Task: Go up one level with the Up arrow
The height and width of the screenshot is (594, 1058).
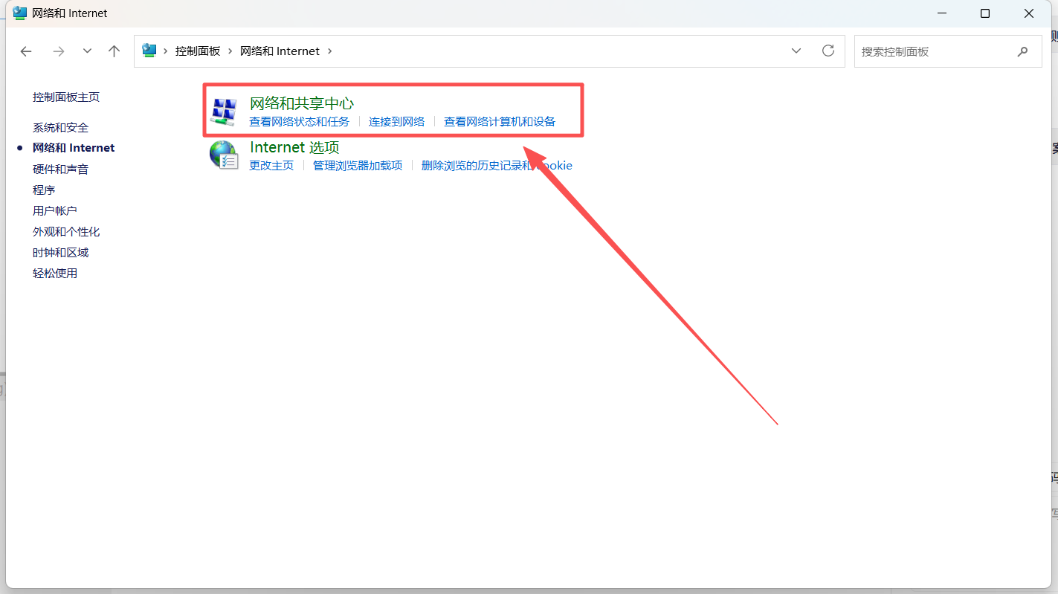Action: [114, 51]
